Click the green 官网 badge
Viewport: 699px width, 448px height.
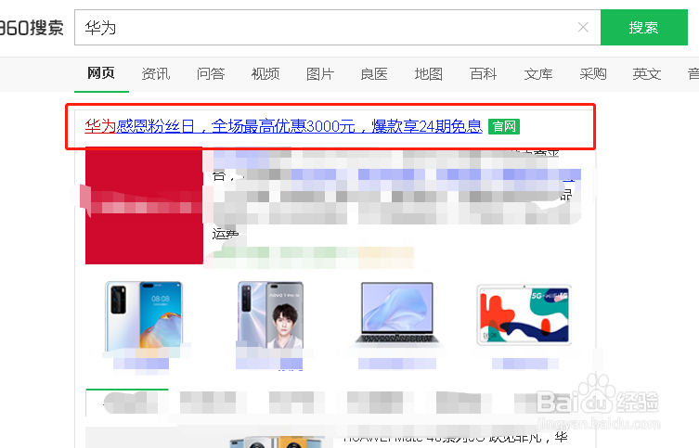click(x=504, y=126)
